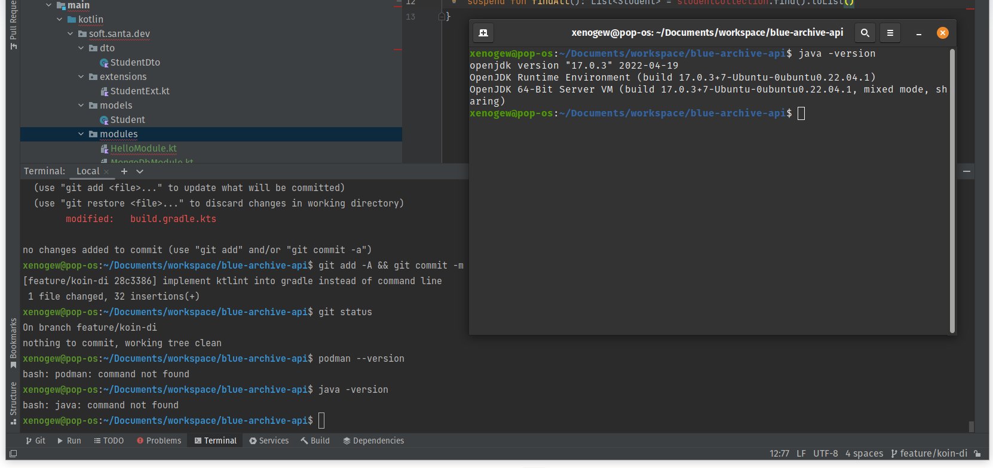This screenshot has width=993, height=468.
Task: Open the TODO tool window
Action: click(109, 441)
